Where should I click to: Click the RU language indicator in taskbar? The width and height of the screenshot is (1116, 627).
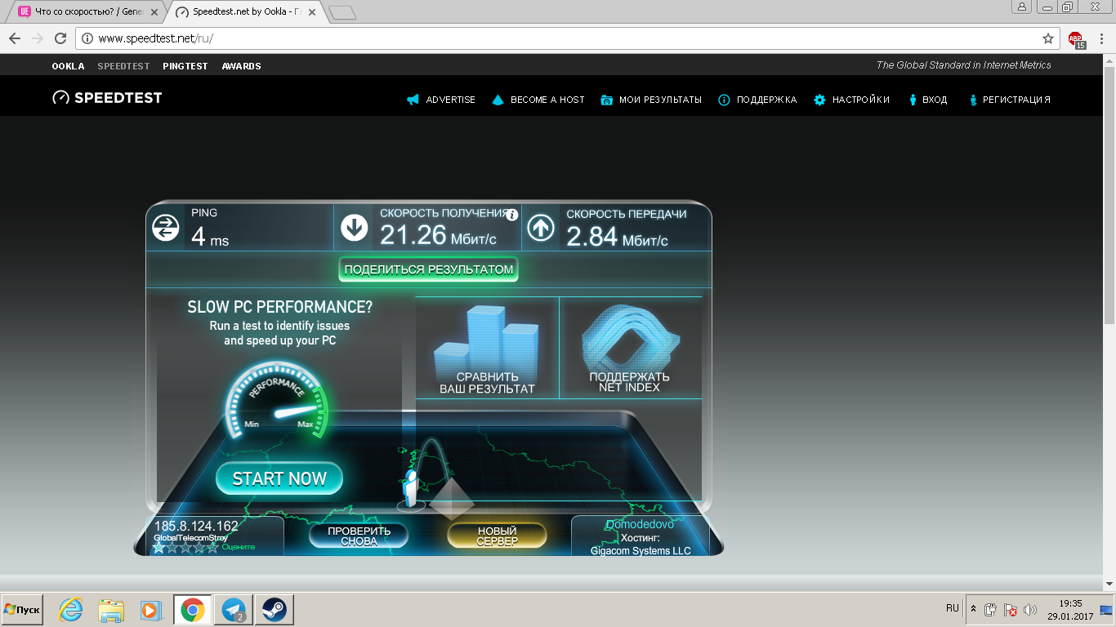point(952,608)
